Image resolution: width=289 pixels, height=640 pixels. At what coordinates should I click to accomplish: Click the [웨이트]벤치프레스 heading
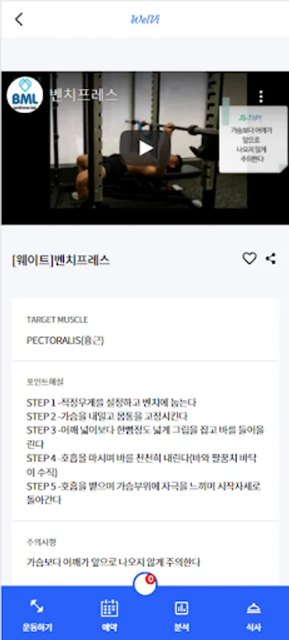point(61,260)
